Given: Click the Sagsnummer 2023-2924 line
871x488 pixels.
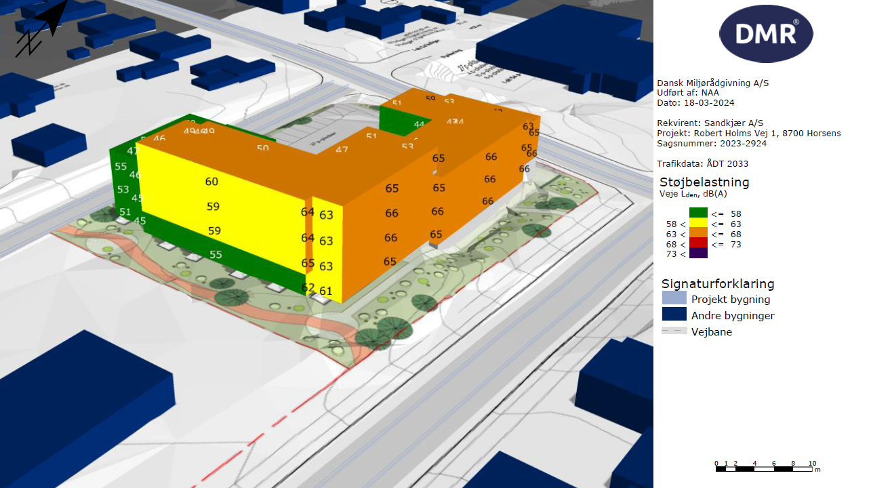Looking at the screenshot, I should point(705,143).
